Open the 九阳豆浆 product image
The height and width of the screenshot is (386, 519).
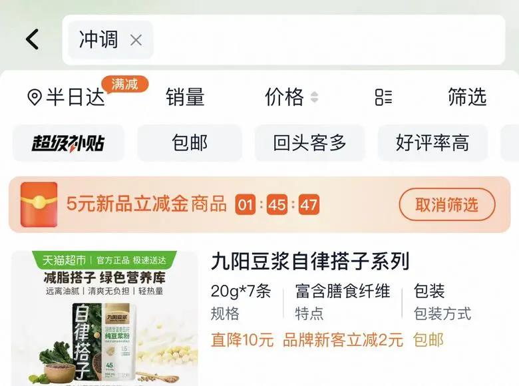pos(104,318)
